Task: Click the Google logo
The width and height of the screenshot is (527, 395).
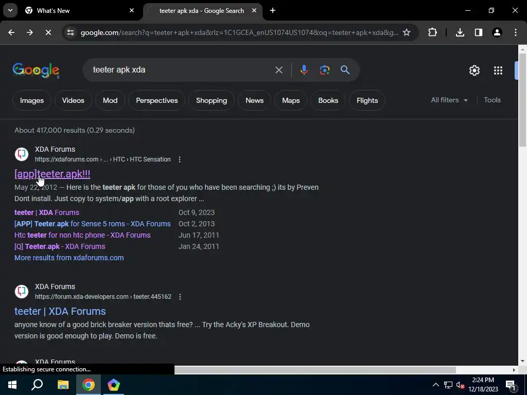Action: [36, 70]
